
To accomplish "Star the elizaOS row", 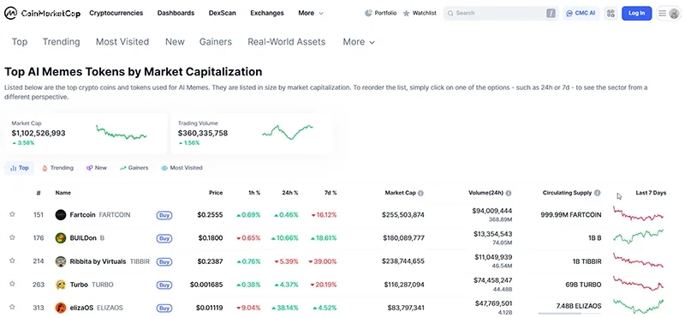I will pos(12,307).
